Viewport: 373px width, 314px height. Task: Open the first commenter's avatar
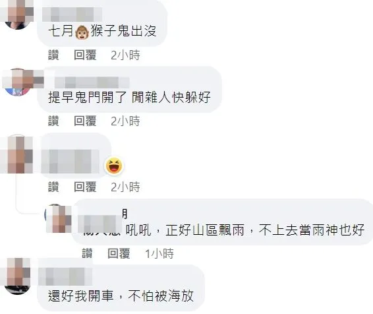[16, 15]
